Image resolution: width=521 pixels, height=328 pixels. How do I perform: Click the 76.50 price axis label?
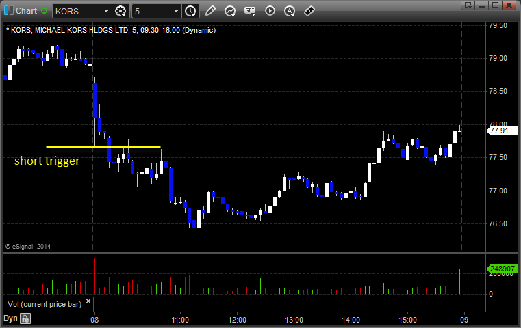tap(498, 223)
